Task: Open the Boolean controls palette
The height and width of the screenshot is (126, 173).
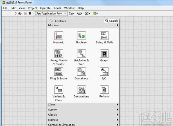Action: pos(81,38)
